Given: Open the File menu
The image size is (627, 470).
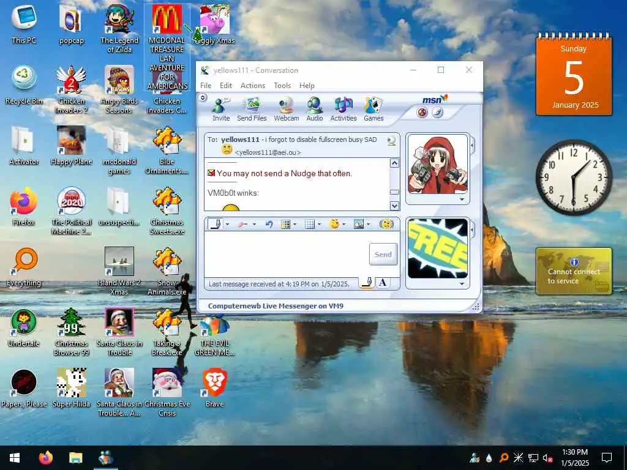Looking at the screenshot, I should pyautogui.click(x=206, y=86).
